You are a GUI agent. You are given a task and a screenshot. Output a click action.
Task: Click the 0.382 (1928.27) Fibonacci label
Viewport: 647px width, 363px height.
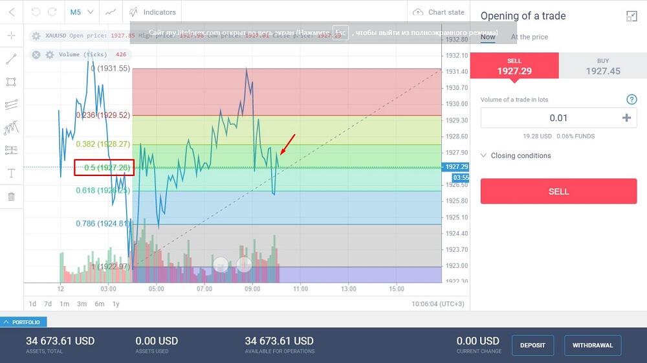(x=103, y=144)
